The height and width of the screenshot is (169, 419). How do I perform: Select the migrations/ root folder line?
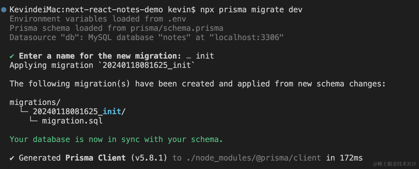tap(35, 102)
